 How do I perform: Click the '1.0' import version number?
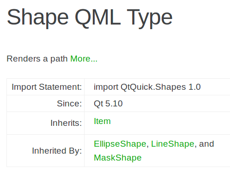[194, 87]
